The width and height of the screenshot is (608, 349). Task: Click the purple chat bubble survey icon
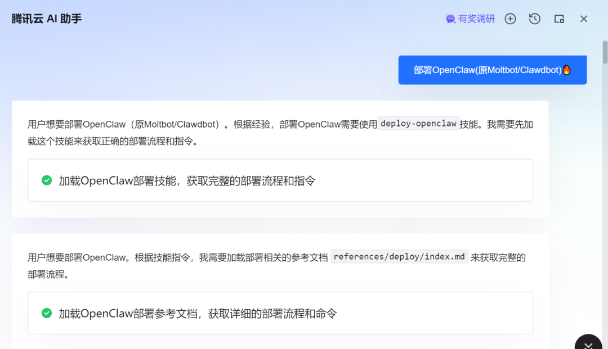[x=450, y=19]
